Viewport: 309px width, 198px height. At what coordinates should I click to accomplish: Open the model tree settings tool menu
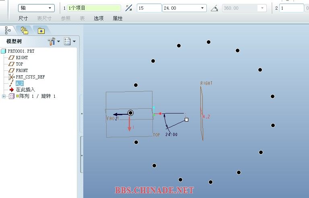tap(54, 41)
